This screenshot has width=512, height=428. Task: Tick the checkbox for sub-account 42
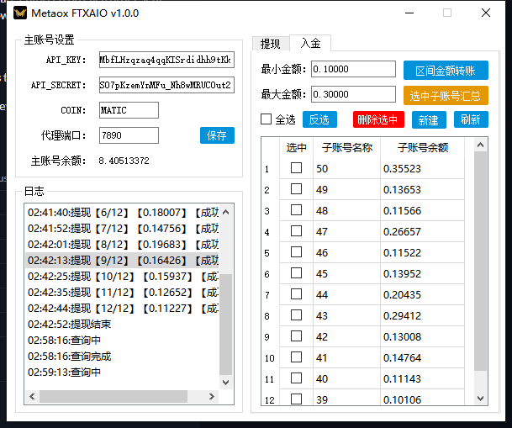296,336
